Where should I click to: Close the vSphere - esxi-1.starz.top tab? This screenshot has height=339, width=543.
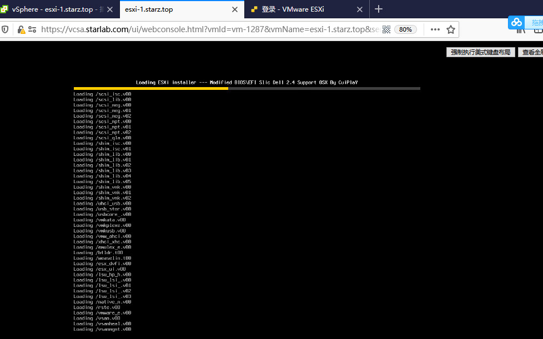tap(110, 9)
